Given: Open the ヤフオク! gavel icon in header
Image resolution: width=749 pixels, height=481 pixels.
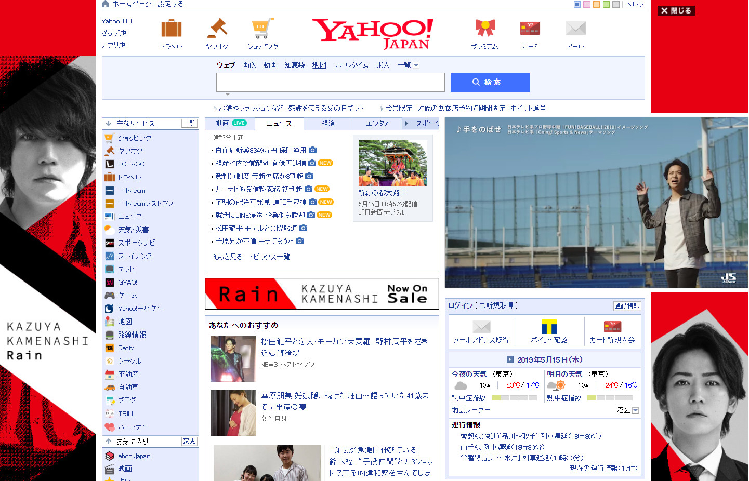Looking at the screenshot, I should (217, 28).
